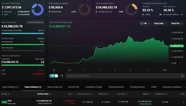Click the ETH symbol in positions table
This screenshot has width=186, height=106.
click(x=10, y=101)
